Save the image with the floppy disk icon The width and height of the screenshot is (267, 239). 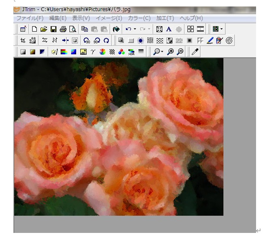pyautogui.click(x=53, y=29)
